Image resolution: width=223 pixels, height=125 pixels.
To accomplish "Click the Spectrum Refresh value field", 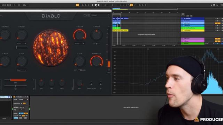I will click(x=22, y=107).
